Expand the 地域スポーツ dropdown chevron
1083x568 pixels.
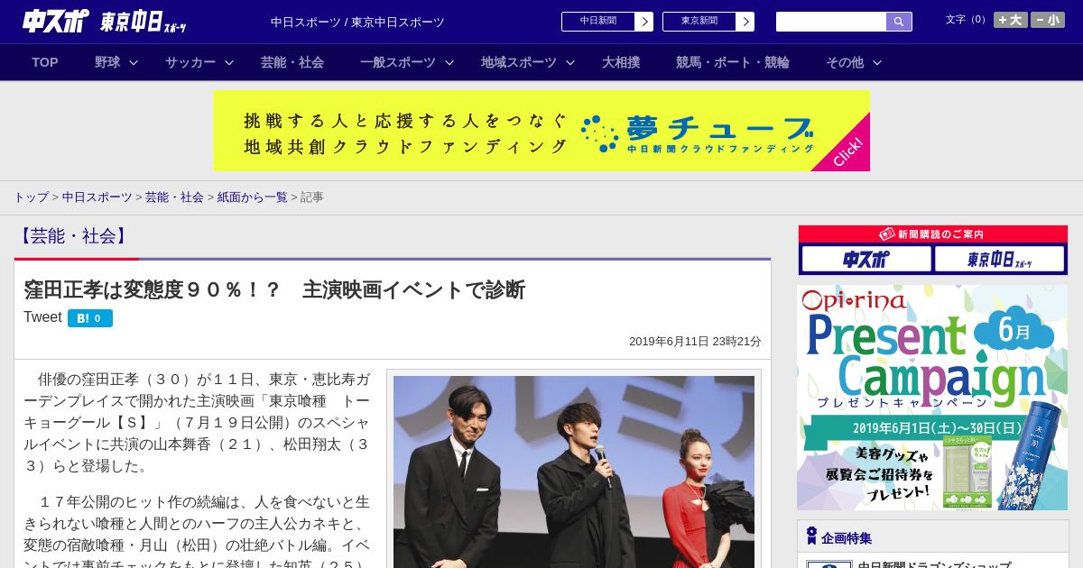570,63
